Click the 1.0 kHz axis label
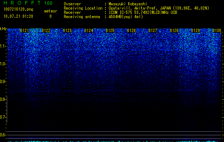Image resolution: width=224 pixels, height=142 pixels. [3, 64]
